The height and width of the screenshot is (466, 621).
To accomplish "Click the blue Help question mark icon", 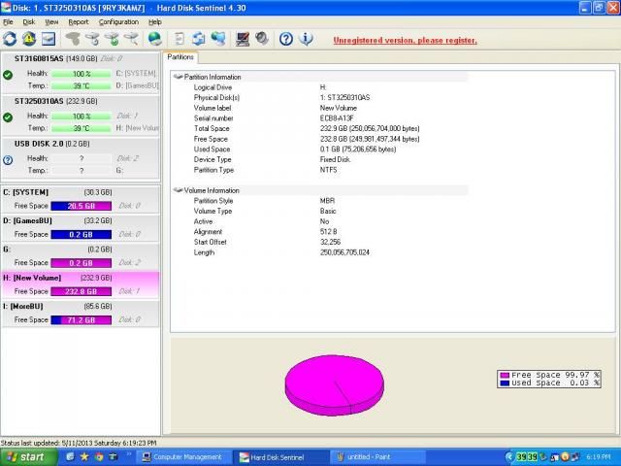I will [x=286, y=39].
